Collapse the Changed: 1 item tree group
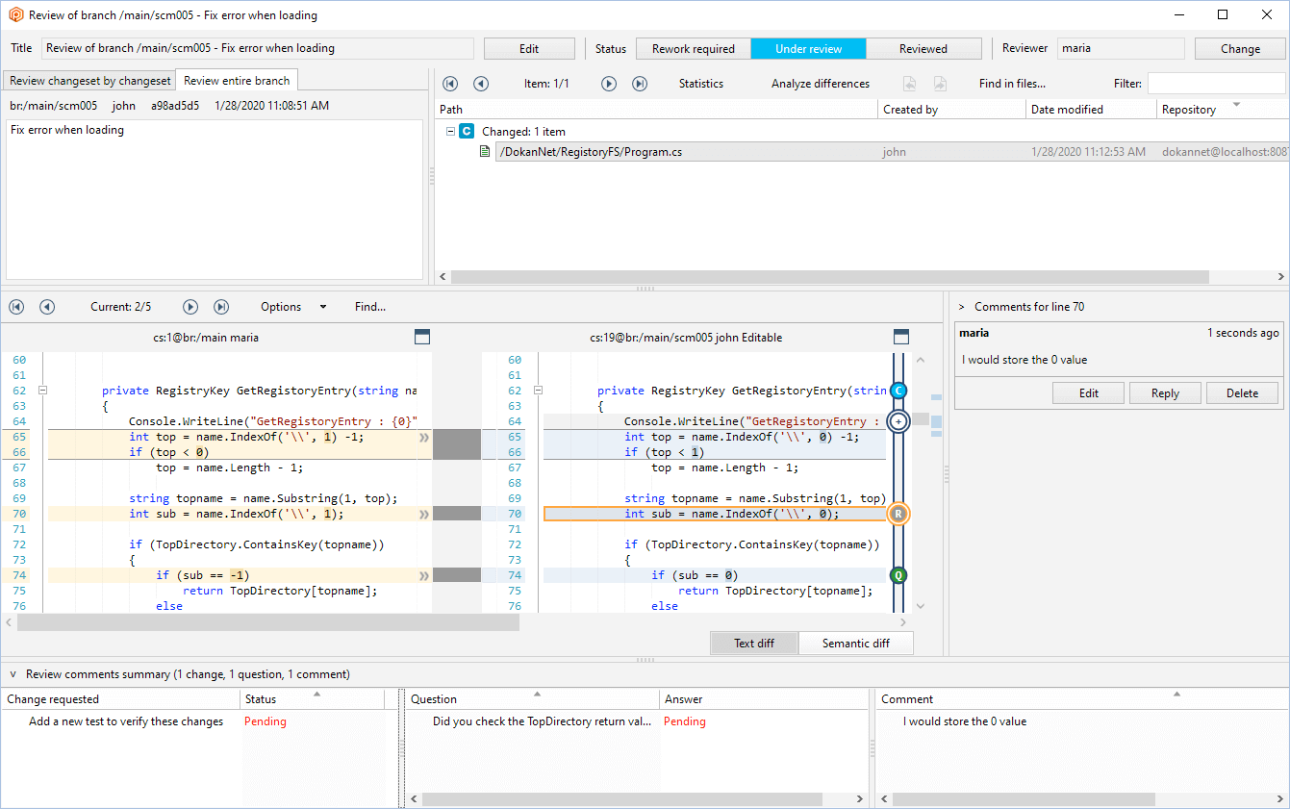The height and width of the screenshot is (809, 1290). coord(450,131)
